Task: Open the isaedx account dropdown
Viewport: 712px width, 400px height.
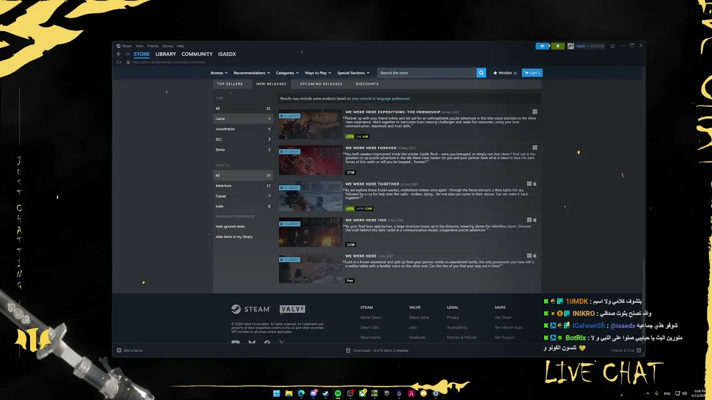Action: (x=591, y=46)
